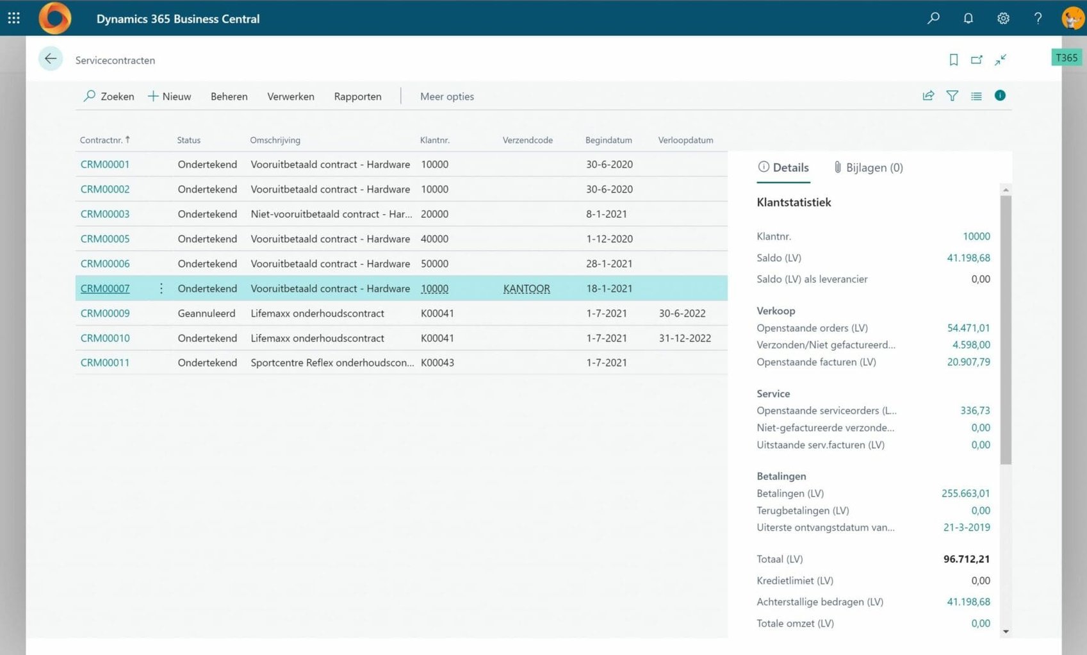Click the share icon in the toolbar
Image resolution: width=1087 pixels, height=655 pixels.
tap(928, 96)
